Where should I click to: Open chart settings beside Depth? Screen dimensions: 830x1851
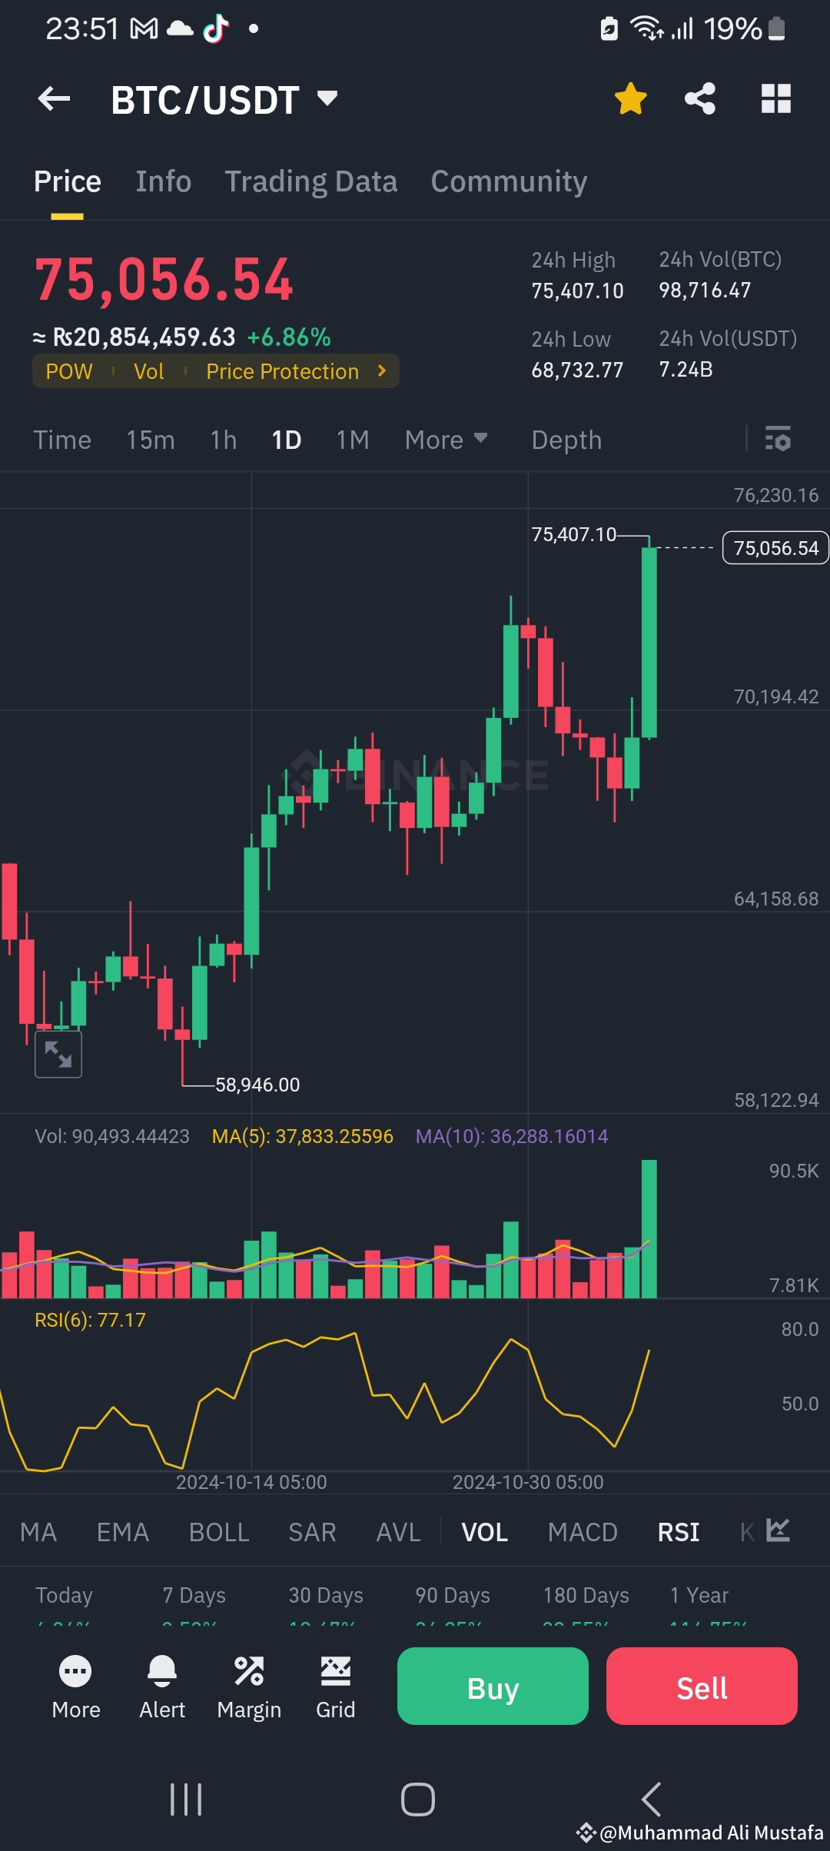pyautogui.click(x=777, y=440)
